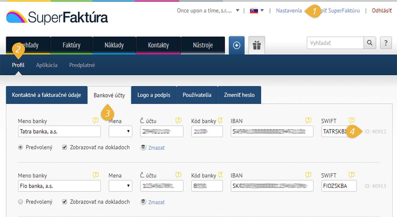
Task: Show IBAN help hint in Fio banka row
Action: click(x=308, y=175)
